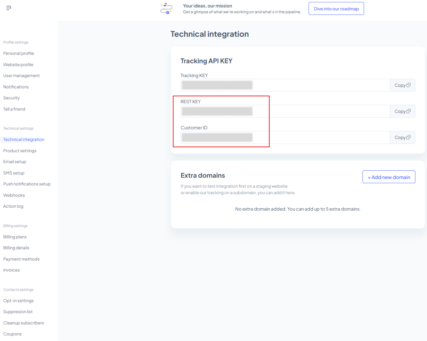Go to Website profile page
This screenshot has width=427, height=341.
click(18, 65)
